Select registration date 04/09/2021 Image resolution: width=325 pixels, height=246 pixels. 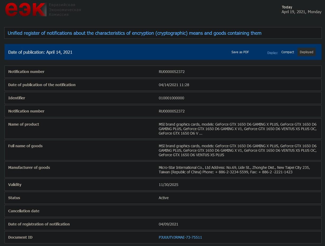click(168, 224)
